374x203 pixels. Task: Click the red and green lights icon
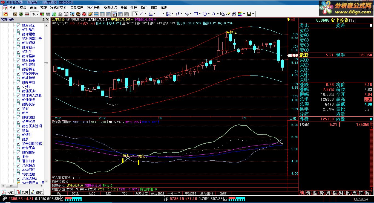[x=42, y=14]
